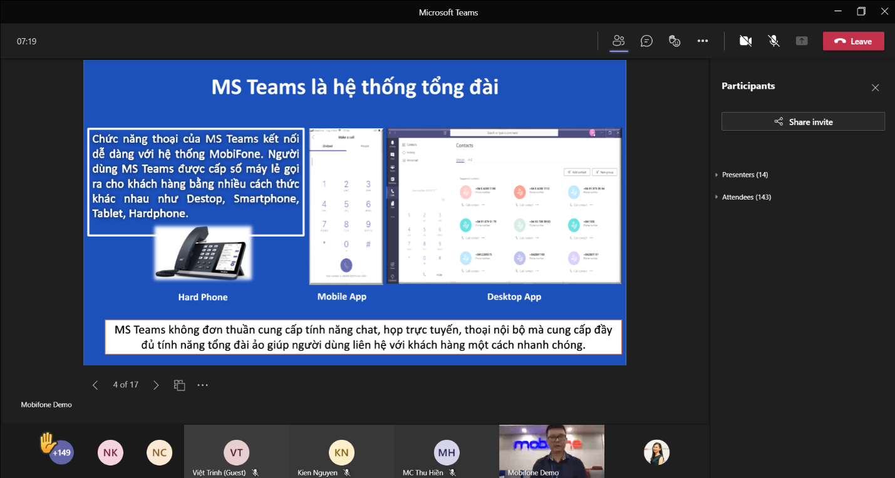This screenshot has height=478, width=895.
Task: Open the +149 overflow participants bubble
Action: click(61, 452)
